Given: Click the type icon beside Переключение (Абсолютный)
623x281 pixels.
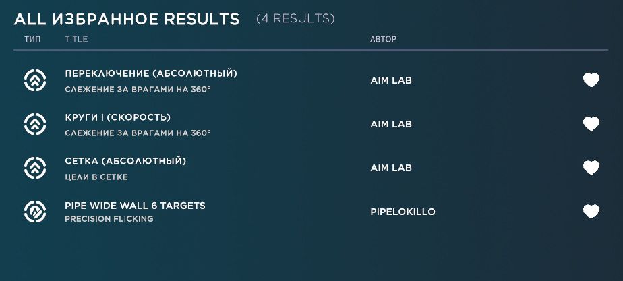Looking at the screenshot, I should (35, 81).
